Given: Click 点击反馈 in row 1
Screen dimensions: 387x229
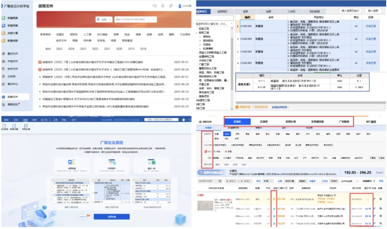Looking at the screenshot, I should click(x=371, y=26).
